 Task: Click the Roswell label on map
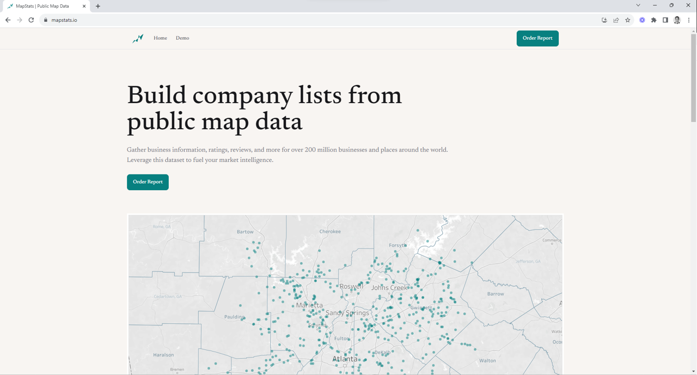point(351,286)
